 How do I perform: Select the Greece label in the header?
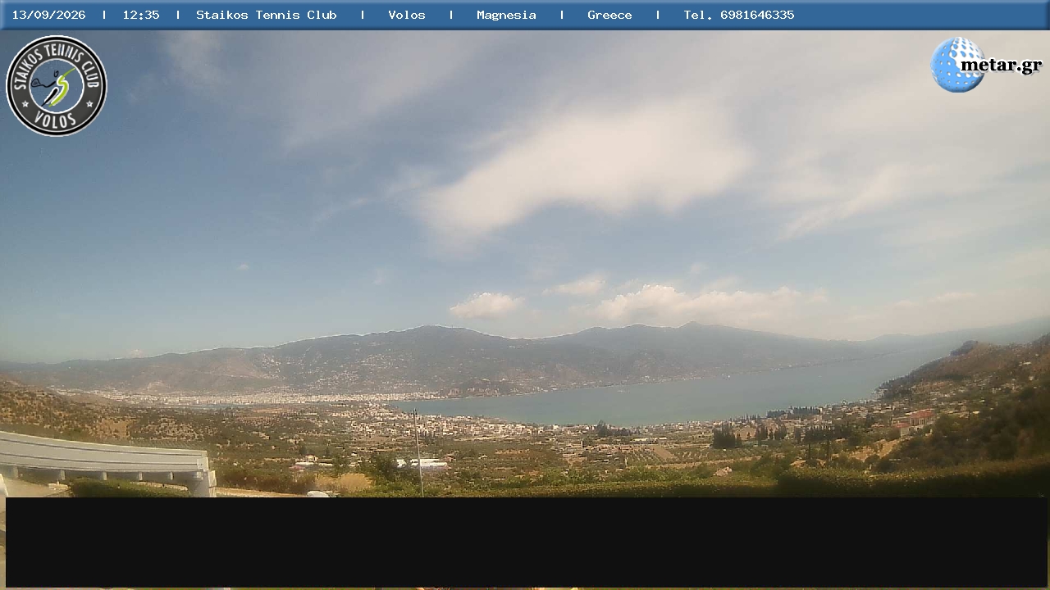pyautogui.click(x=609, y=15)
